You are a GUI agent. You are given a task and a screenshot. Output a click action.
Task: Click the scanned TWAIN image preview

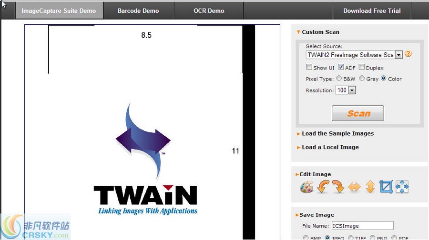[152, 132]
